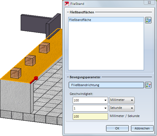157x136 pixels.
Task: Click the wooden cube at conveyor front
Action: (16, 73)
